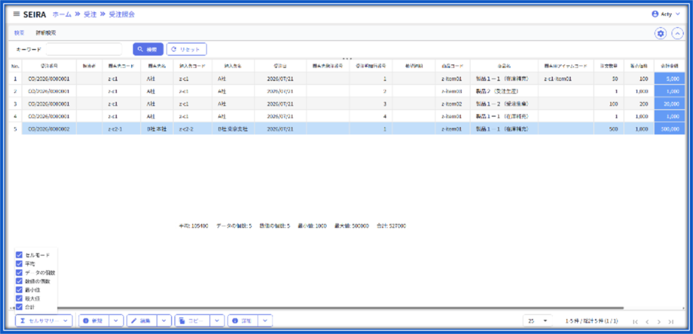Click the pencil edit button
The width and height of the screenshot is (693, 334).
[142, 320]
